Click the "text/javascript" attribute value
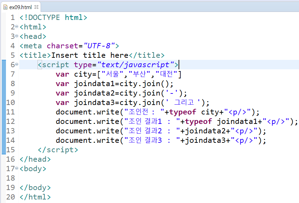Screen dimensions: 299x203 [x=135, y=65]
